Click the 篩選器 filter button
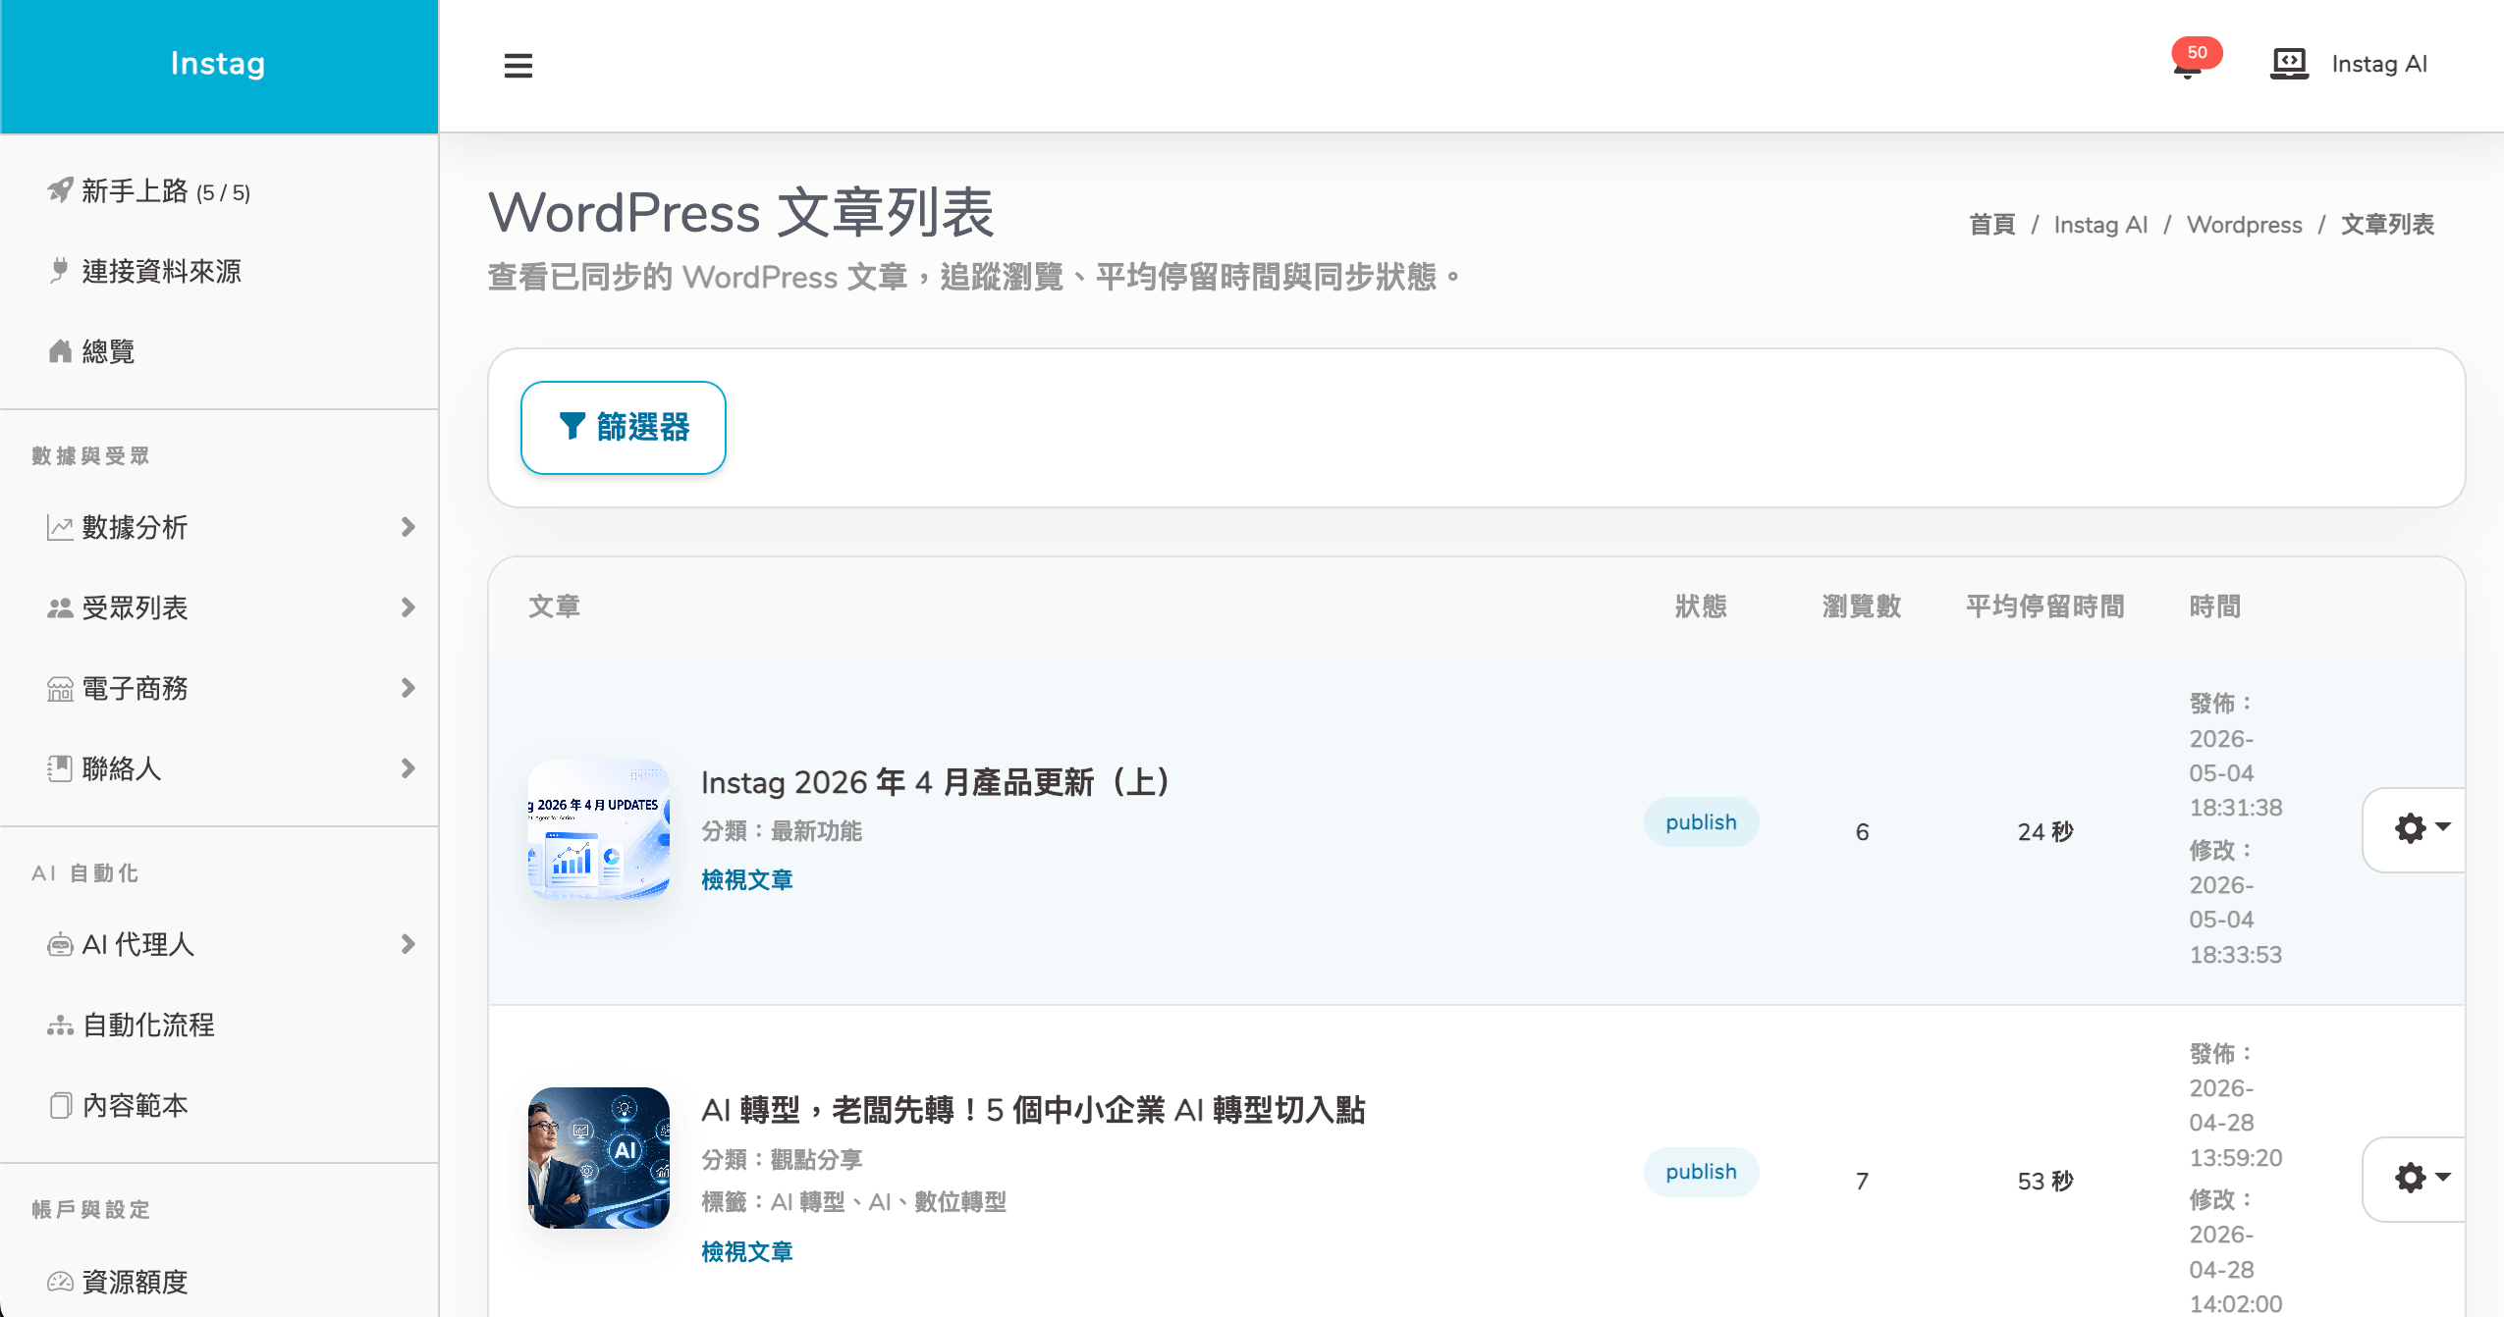The width and height of the screenshot is (2504, 1317). point(624,428)
